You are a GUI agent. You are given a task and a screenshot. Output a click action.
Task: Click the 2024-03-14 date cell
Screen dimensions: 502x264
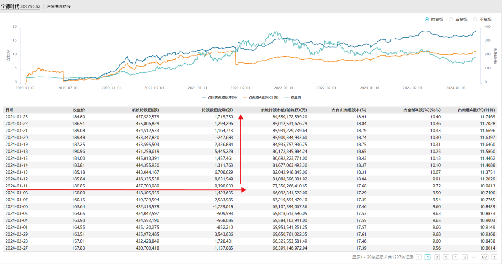pos(17,165)
